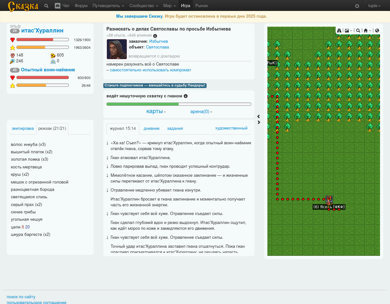
Task: Collapse panel with the left arrow
Action: click(x=259, y=117)
